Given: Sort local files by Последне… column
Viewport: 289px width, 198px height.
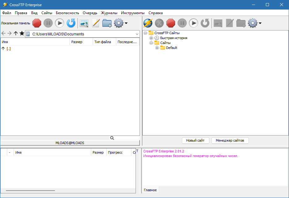Looking at the screenshot, I should pyautogui.click(x=128, y=42).
